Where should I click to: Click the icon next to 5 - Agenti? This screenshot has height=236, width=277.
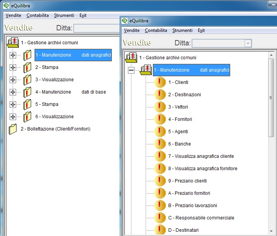tap(160, 132)
